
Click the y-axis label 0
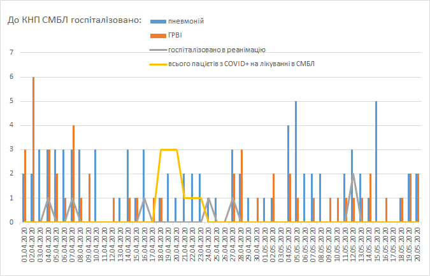pyautogui.click(x=11, y=222)
